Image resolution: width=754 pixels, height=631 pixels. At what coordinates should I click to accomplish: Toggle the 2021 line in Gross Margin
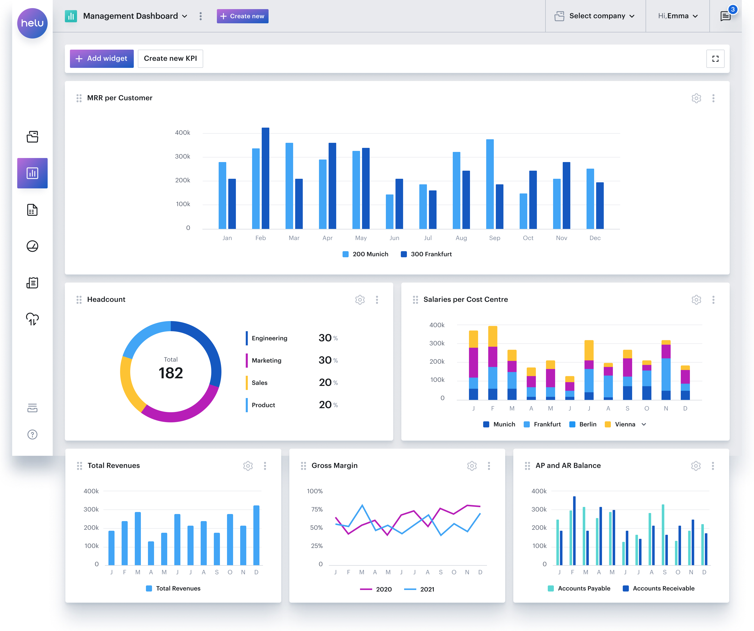(x=427, y=589)
